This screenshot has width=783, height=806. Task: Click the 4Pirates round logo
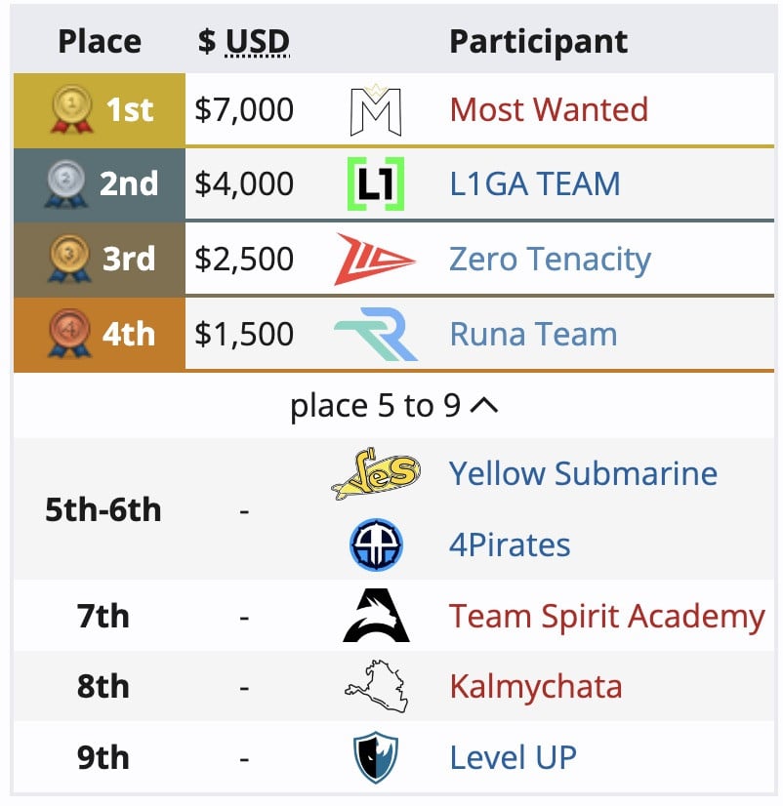(x=376, y=545)
